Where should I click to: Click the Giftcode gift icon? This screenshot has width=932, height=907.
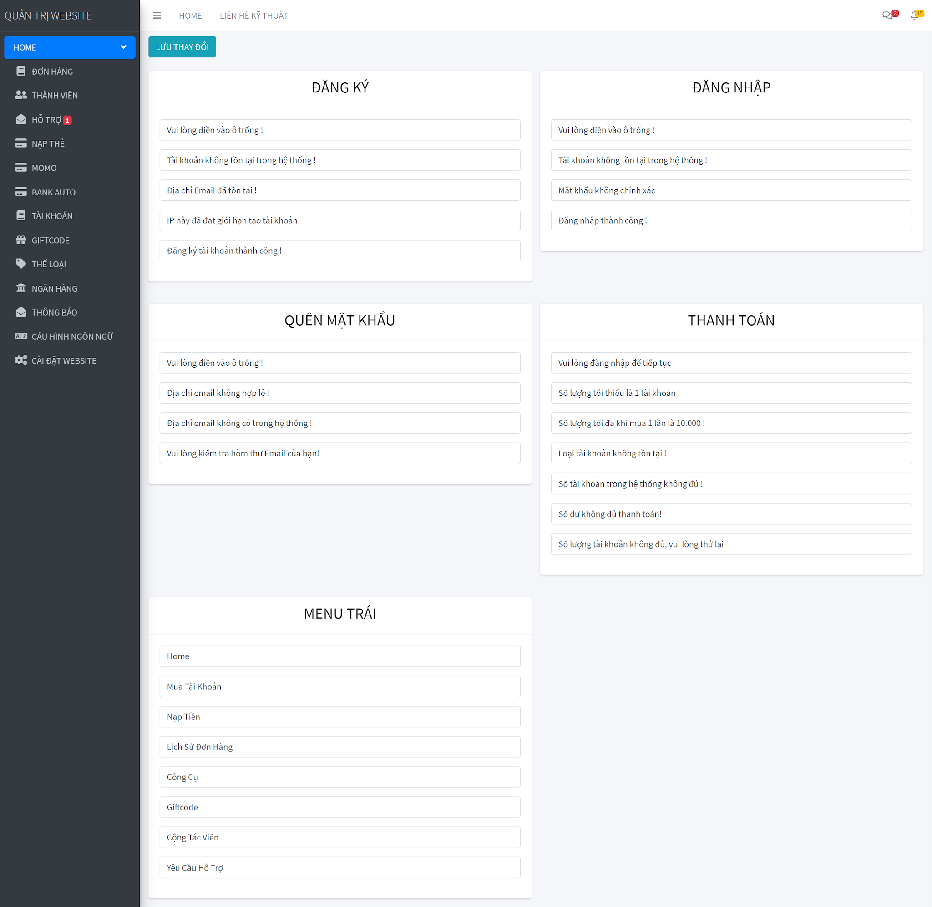coord(21,240)
